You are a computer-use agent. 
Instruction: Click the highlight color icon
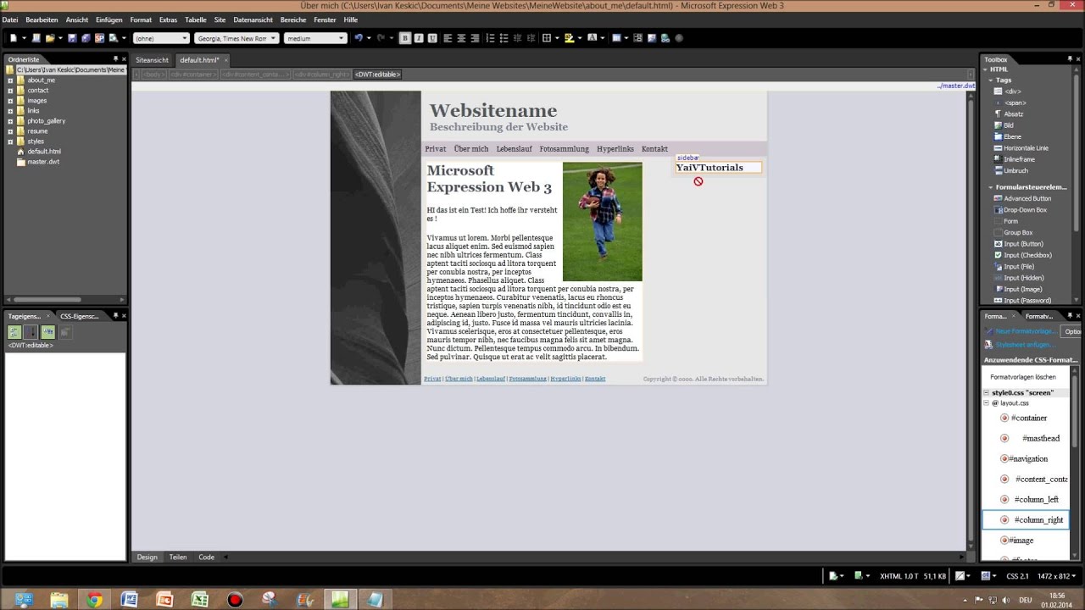569,38
